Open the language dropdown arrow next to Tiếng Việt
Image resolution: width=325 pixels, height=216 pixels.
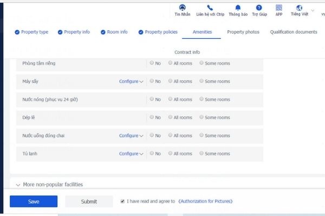(x=313, y=10)
